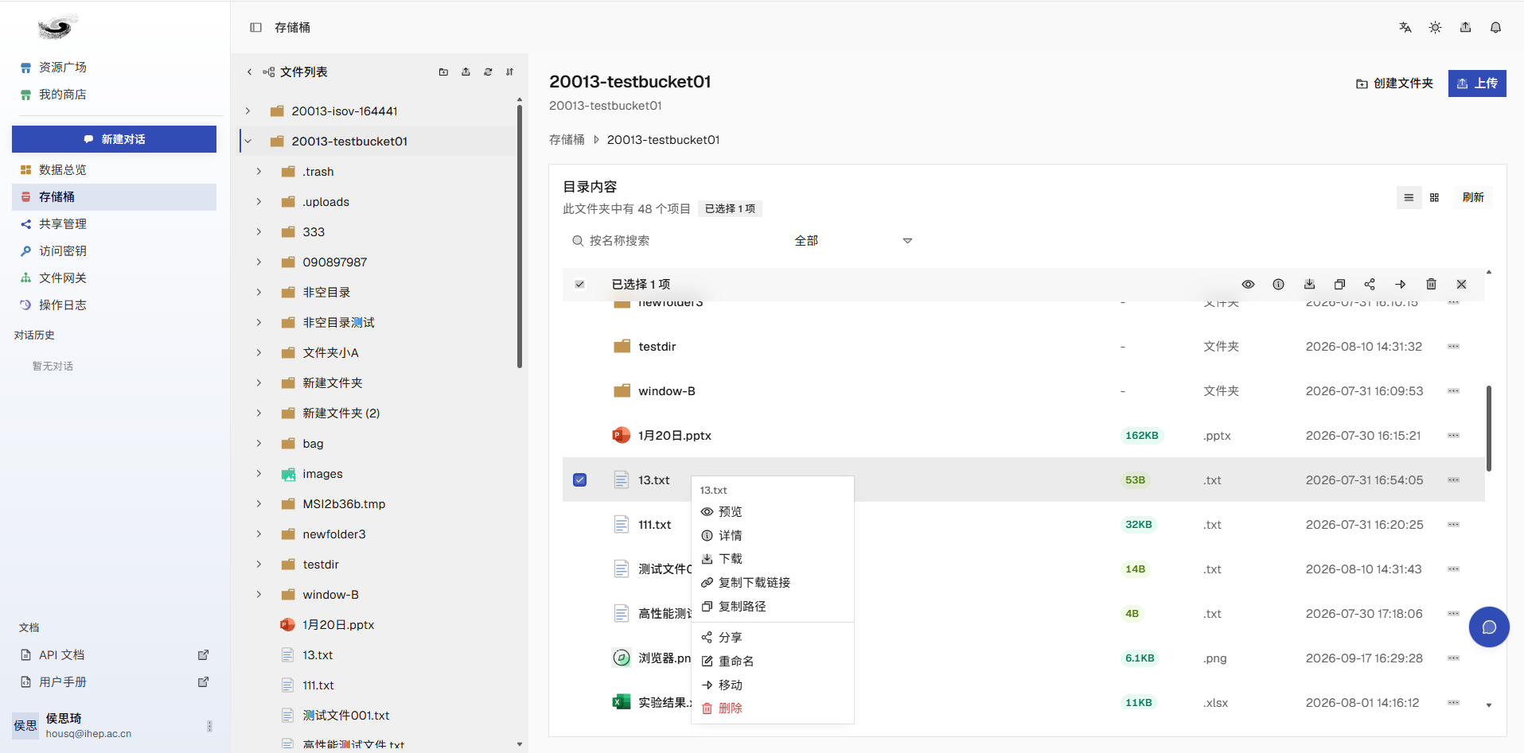Expand the 20013-isov-164441 bucket
Image resolution: width=1524 pixels, height=753 pixels.
(x=248, y=111)
